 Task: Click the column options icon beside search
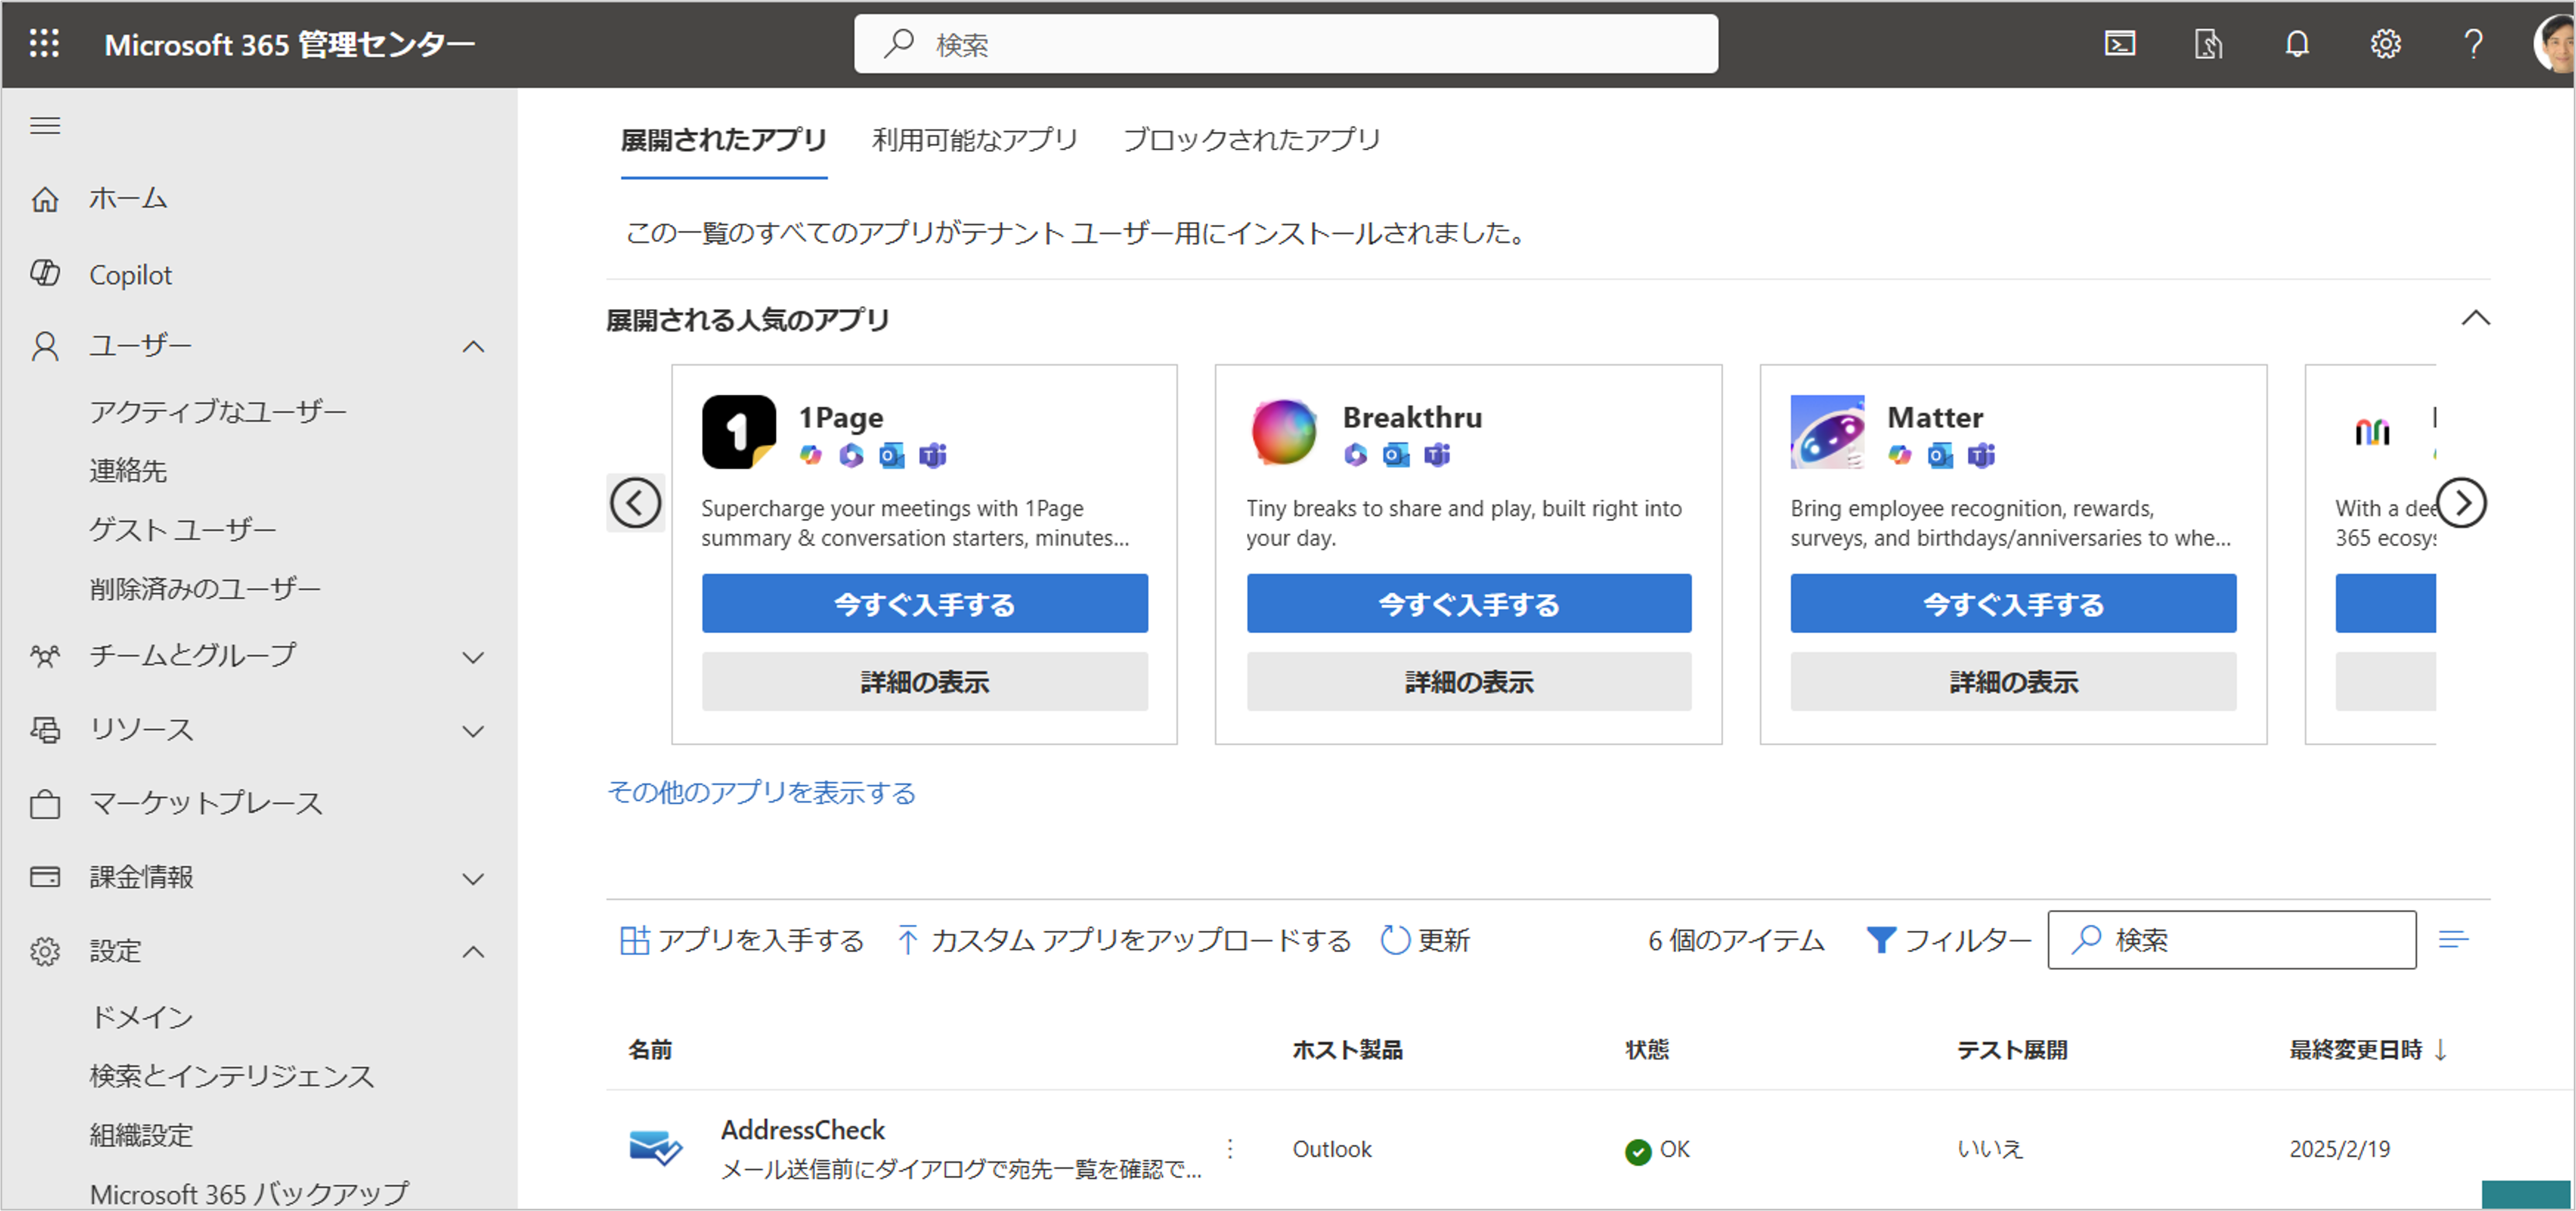pos(2454,939)
